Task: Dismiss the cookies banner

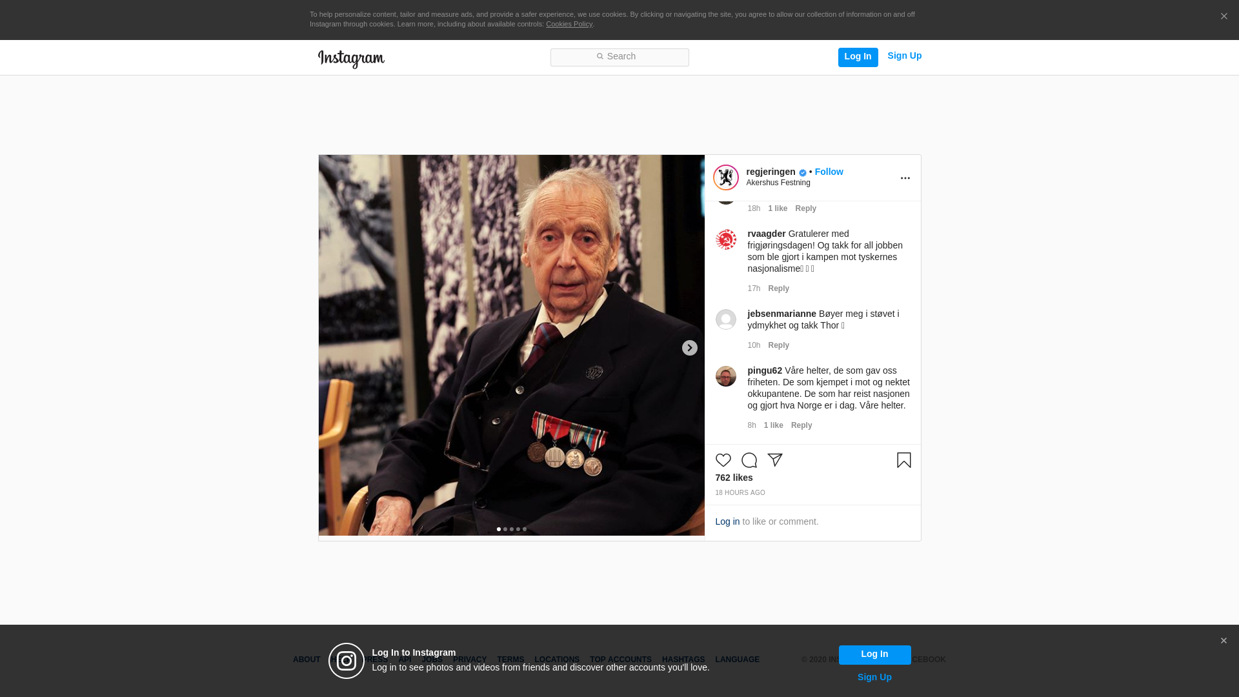Action: pyautogui.click(x=1224, y=17)
